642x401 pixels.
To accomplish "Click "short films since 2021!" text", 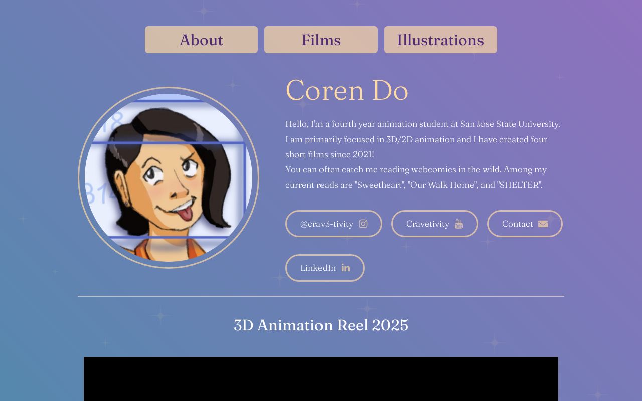I will click(x=330, y=154).
